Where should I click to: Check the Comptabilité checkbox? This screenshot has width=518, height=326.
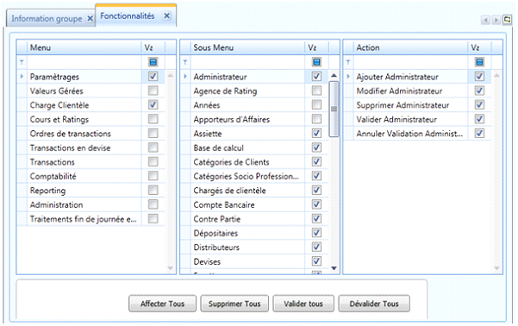click(x=153, y=176)
